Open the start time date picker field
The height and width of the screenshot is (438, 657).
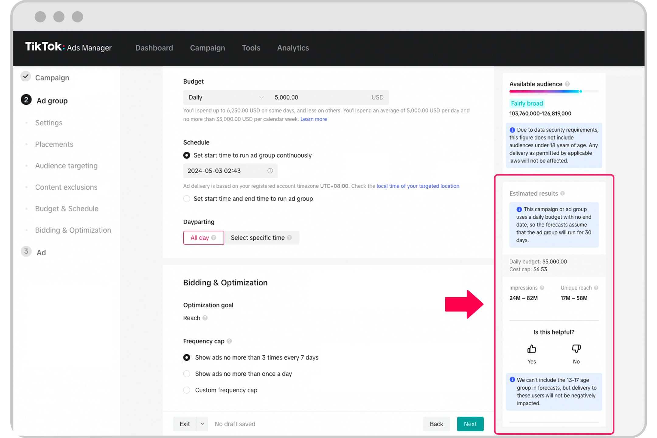[230, 171]
